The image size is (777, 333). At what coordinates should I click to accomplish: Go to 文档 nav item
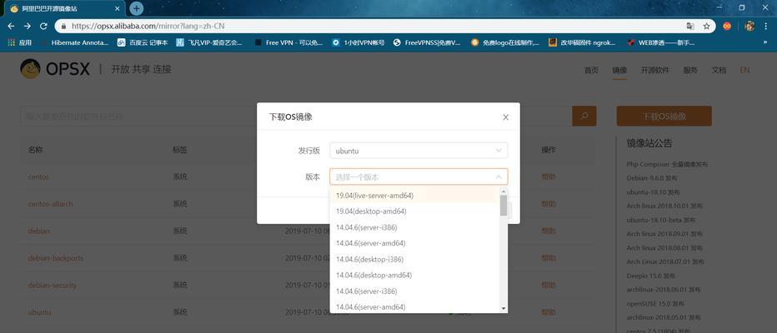(x=719, y=70)
